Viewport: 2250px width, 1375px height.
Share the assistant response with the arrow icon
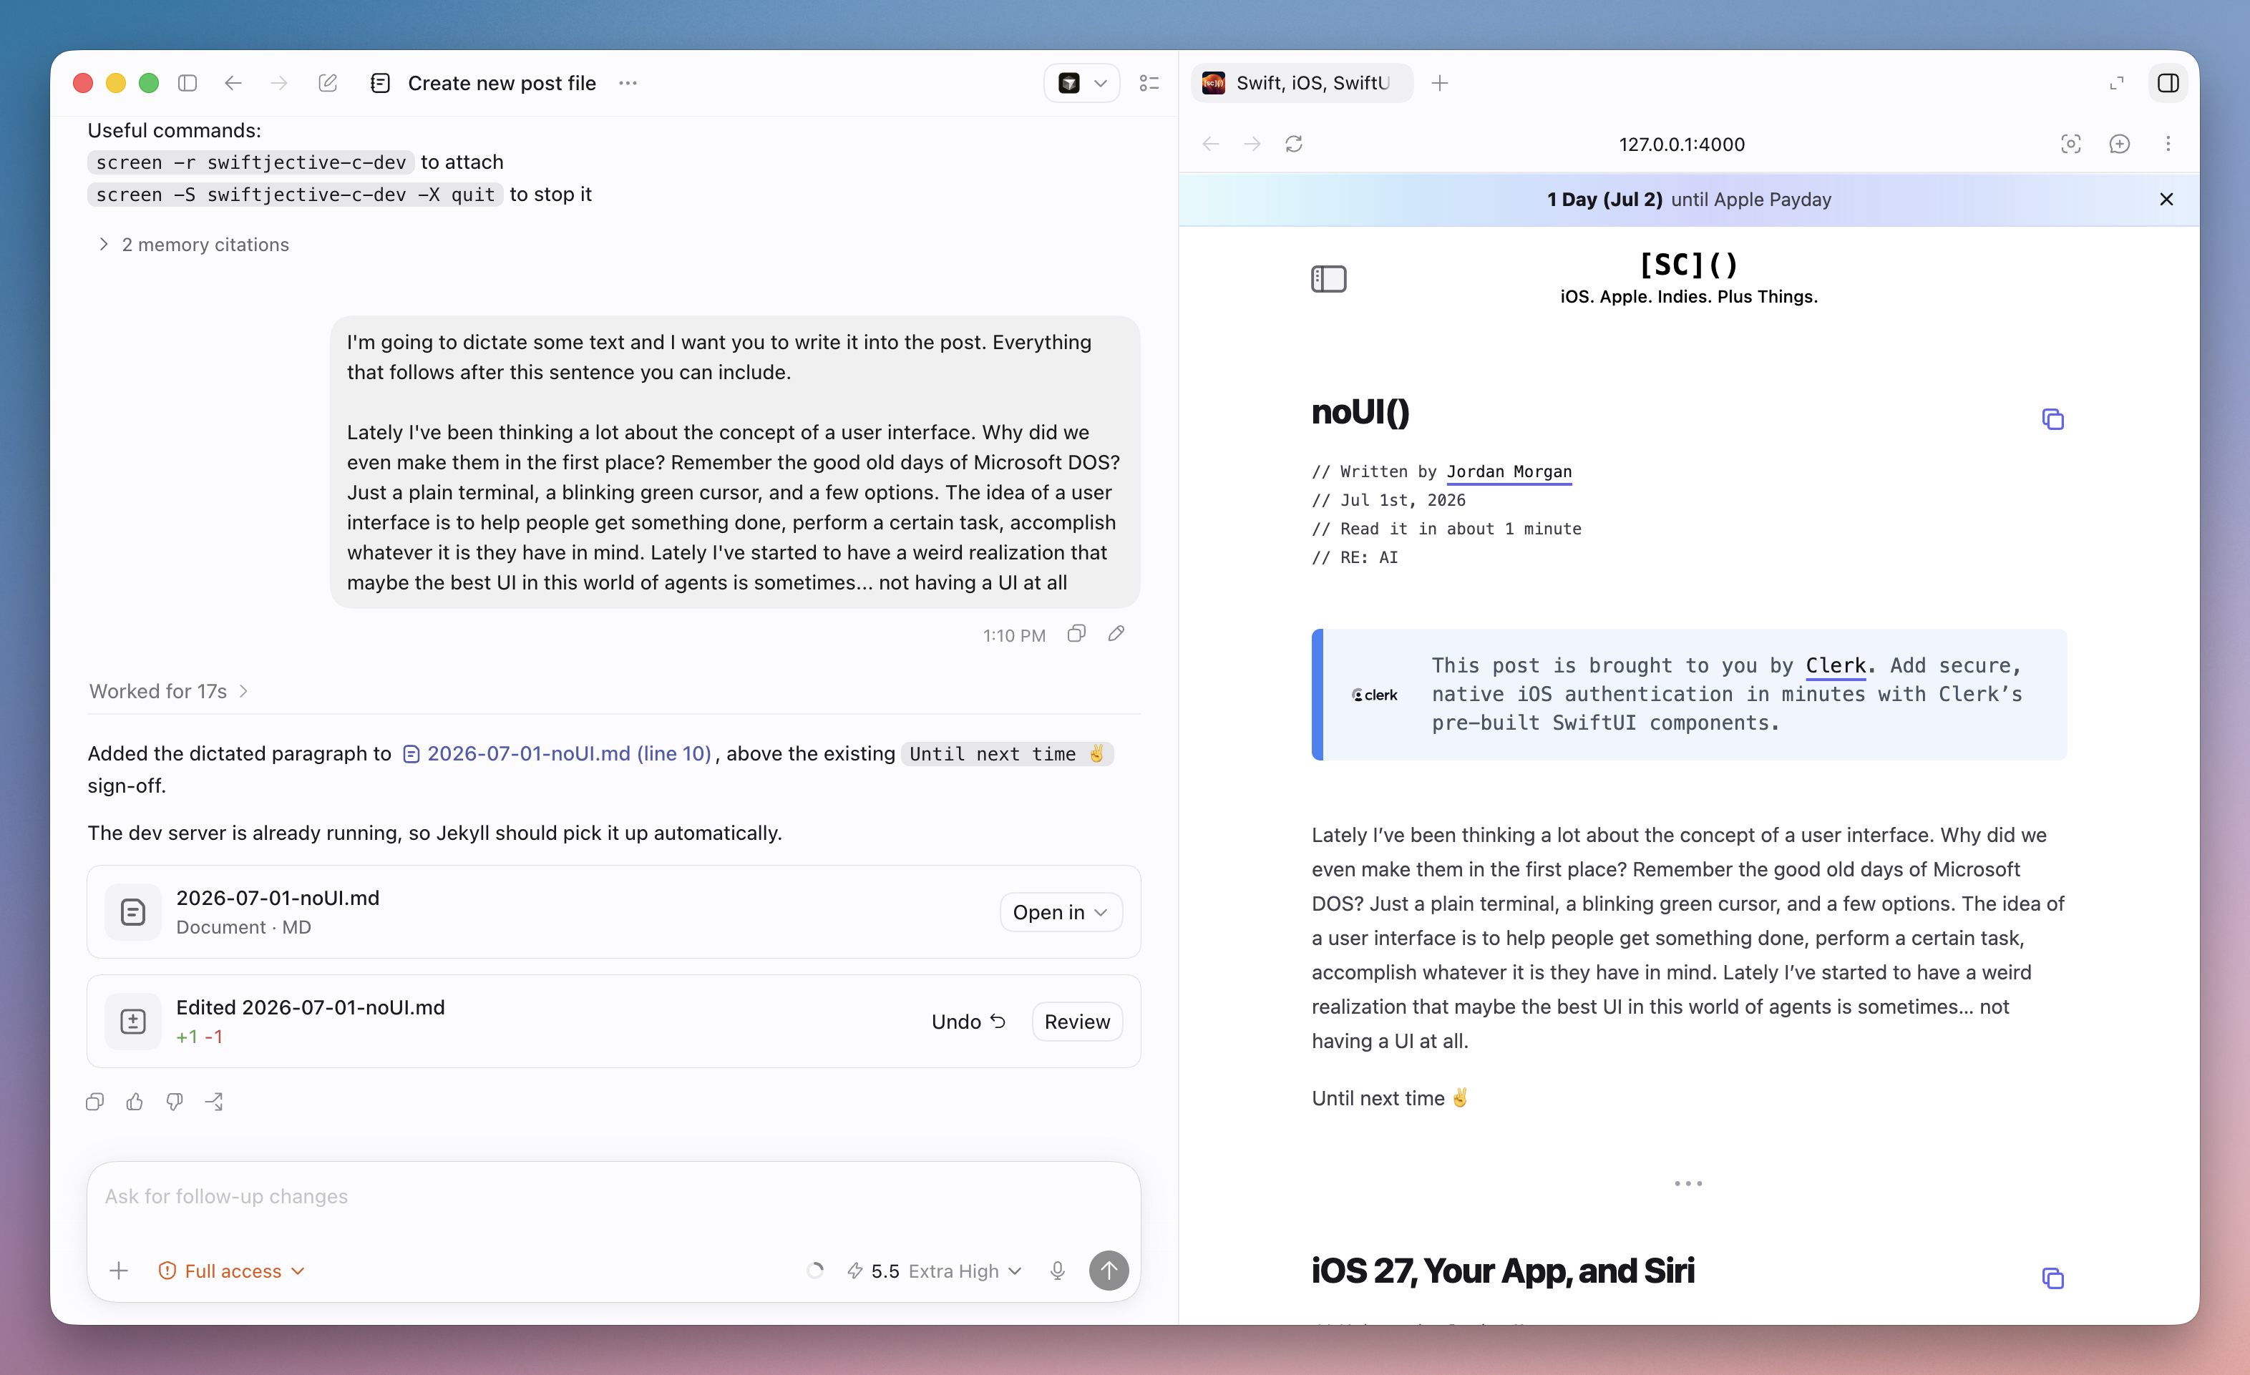click(x=215, y=1102)
